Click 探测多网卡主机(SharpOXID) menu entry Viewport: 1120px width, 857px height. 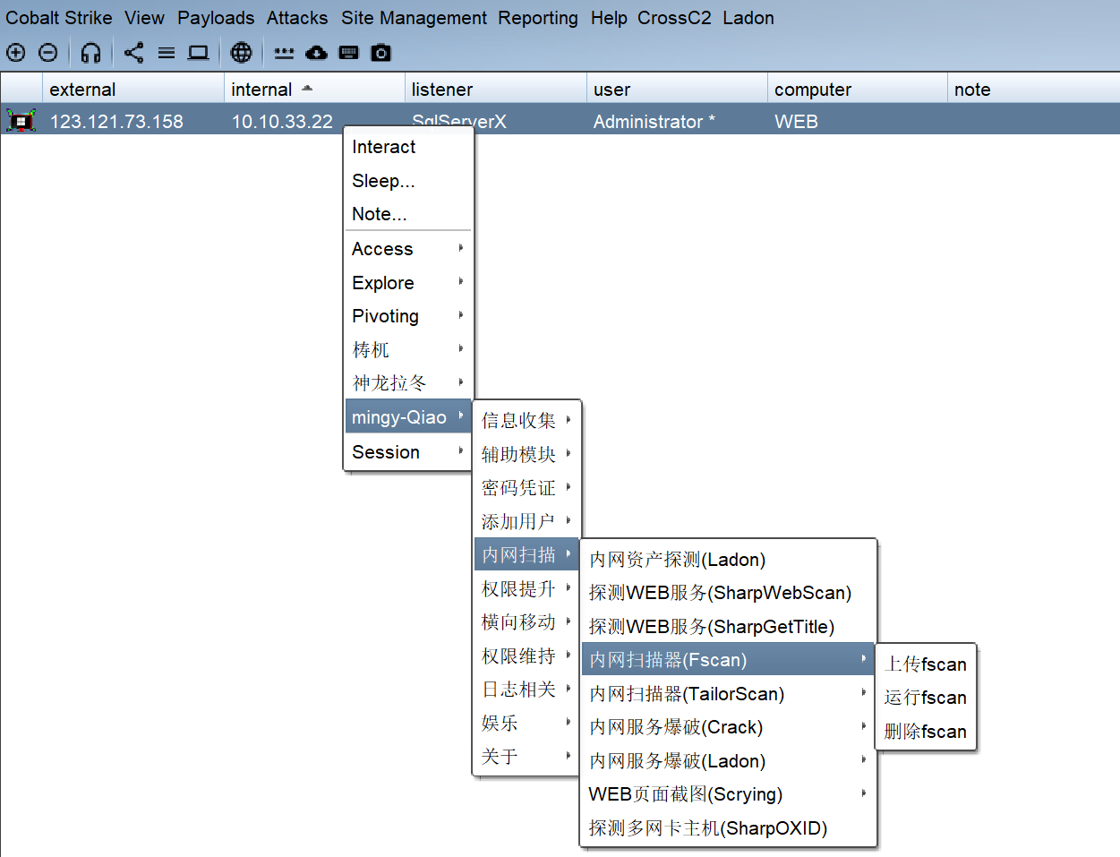pos(708,828)
